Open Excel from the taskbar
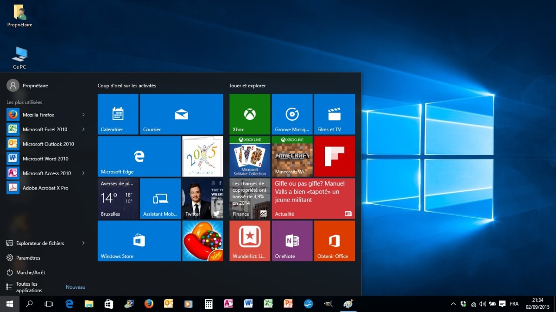The height and width of the screenshot is (312, 556). tap(268, 304)
